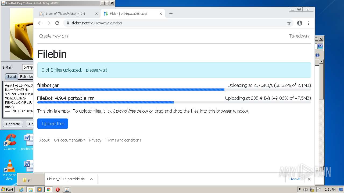Click the network tray icon
The image size is (344, 193).
(312, 190)
